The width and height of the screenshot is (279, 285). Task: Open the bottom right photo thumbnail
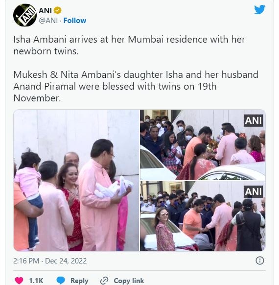203,216
